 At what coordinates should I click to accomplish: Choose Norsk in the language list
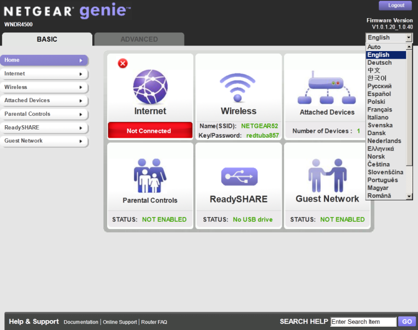pos(386,156)
